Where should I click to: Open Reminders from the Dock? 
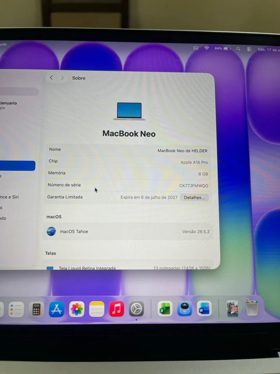coord(16,309)
